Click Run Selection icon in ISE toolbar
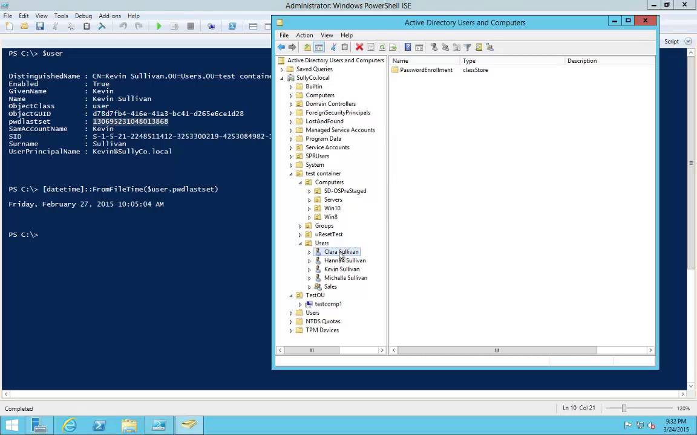697x435 pixels. tap(175, 26)
